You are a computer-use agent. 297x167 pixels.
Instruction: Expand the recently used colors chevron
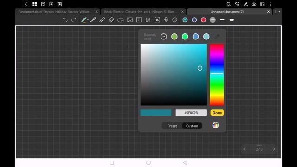(x=164, y=37)
